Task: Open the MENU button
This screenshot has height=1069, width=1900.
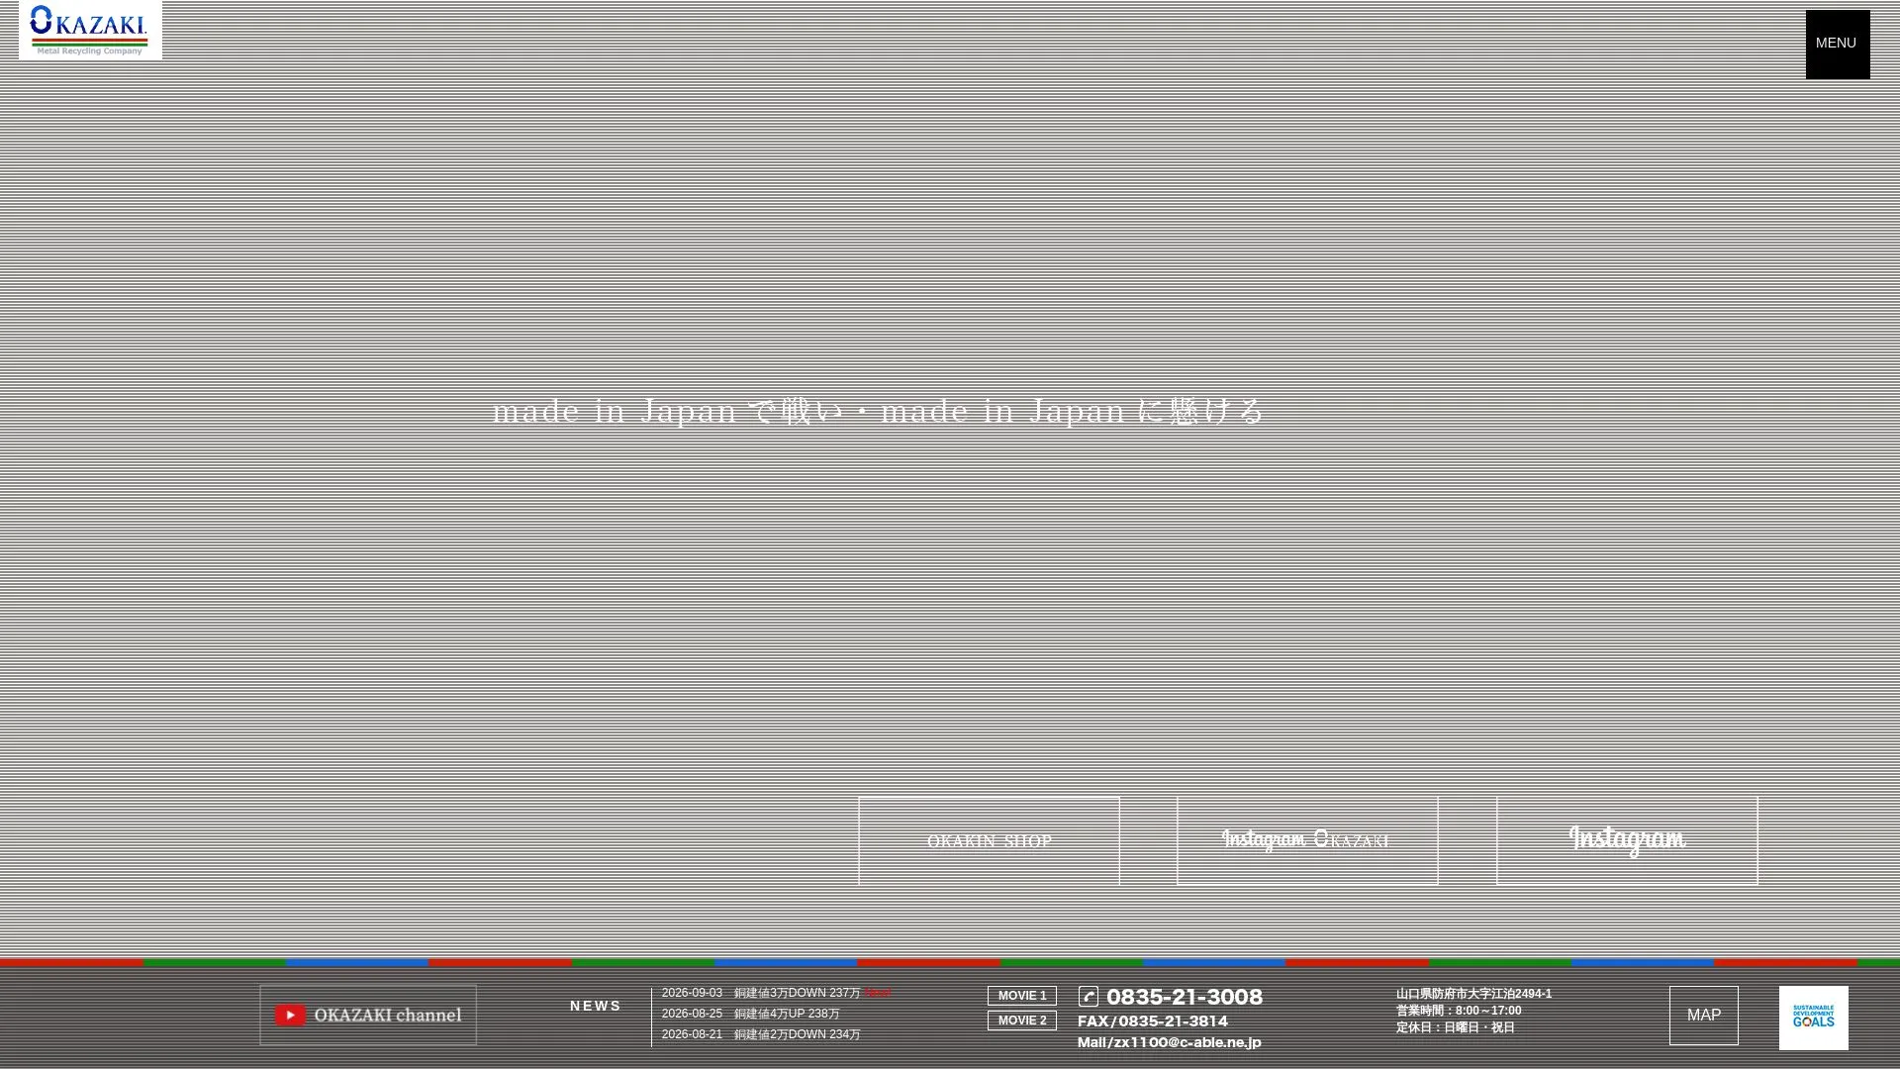Action: coord(1837,45)
